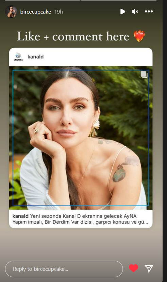Click the bold kanald name in caption
167x282 pixels.
point(20,216)
